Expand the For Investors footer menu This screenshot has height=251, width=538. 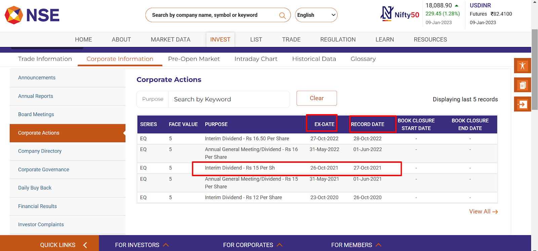click(142, 245)
